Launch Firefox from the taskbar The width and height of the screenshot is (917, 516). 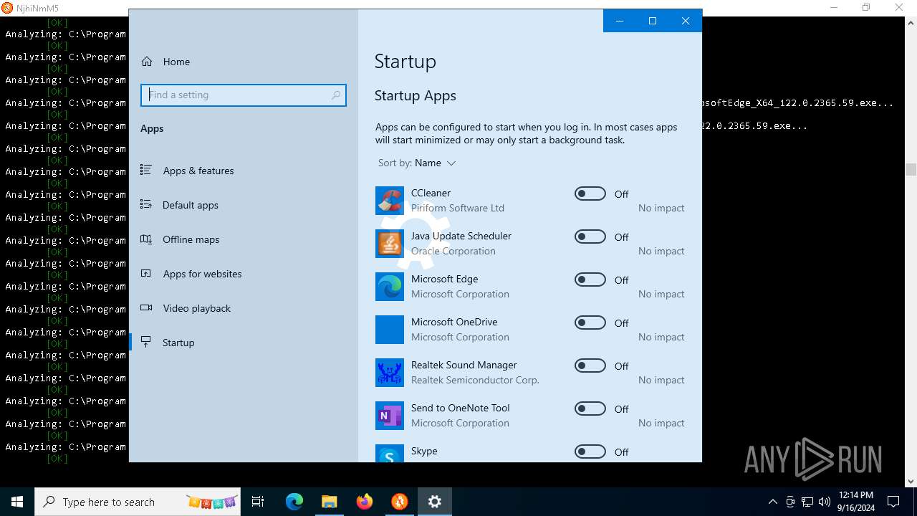pos(365,502)
